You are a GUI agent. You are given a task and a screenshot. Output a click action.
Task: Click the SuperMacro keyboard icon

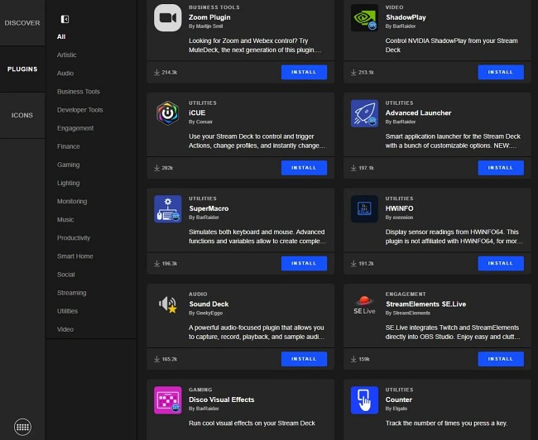tap(167, 209)
